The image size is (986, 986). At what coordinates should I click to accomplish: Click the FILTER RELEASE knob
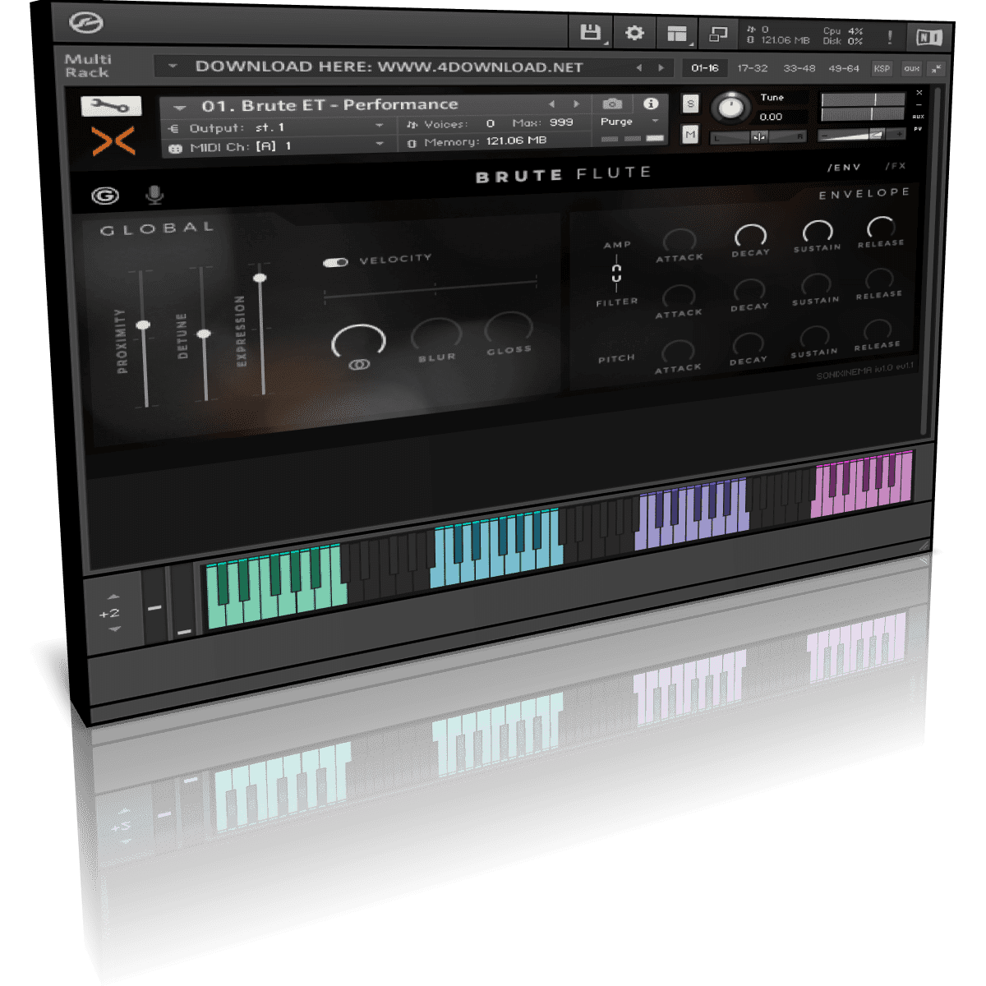(879, 279)
